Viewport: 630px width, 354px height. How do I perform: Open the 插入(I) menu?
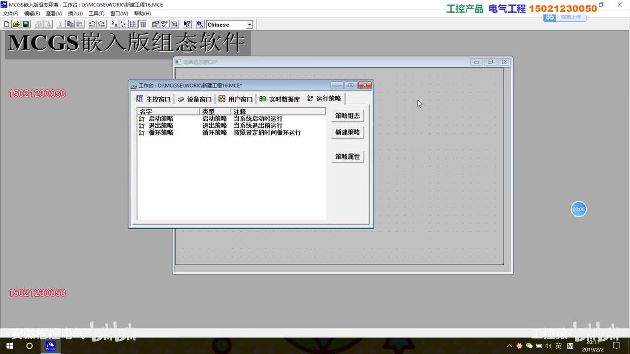coord(75,13)
